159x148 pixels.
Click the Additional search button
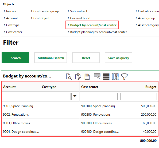(x=51, y=58)
